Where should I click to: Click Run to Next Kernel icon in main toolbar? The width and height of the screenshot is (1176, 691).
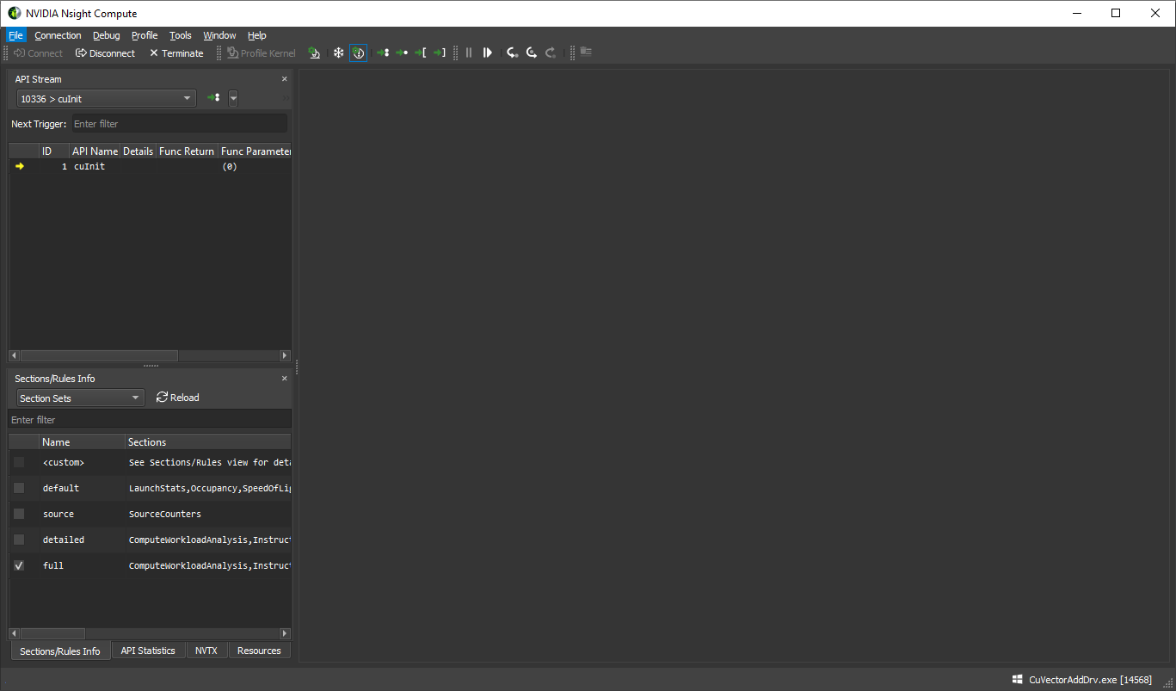tap(383, 53)
